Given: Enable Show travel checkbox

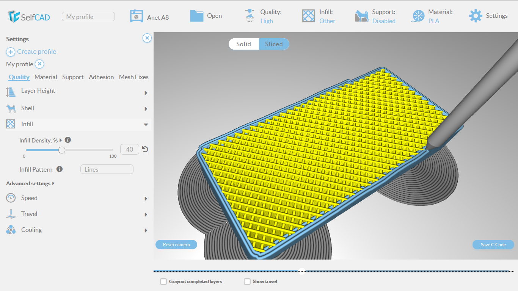Looking at the screenshot, I should pyautogui.click(x=247, y=282).
